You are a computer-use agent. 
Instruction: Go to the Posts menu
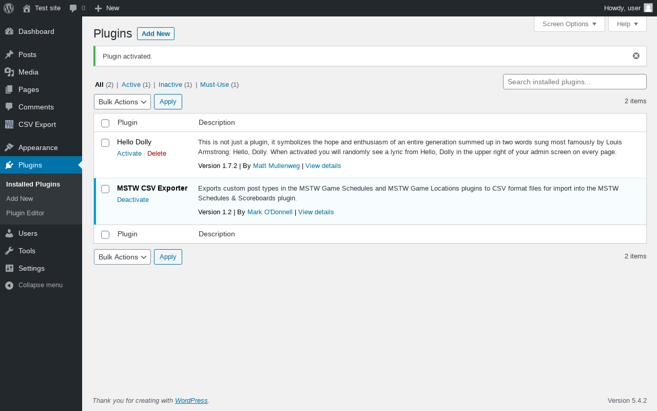(41, 54)
